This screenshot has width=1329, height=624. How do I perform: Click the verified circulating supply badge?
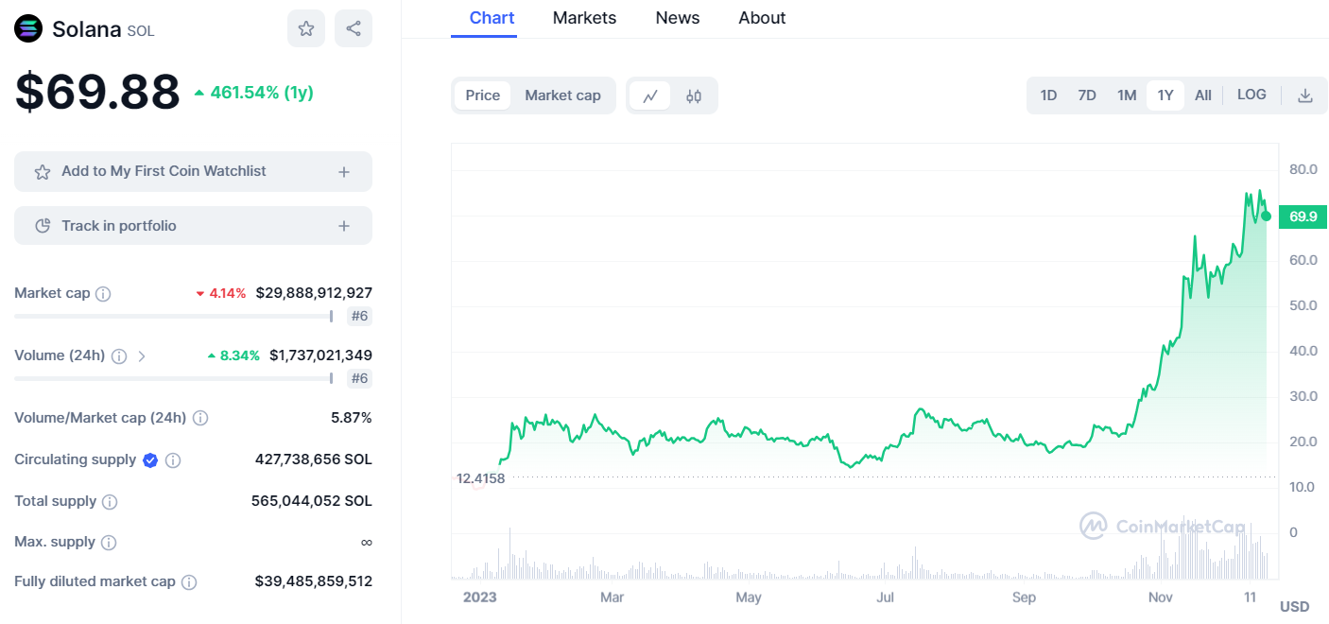click(150, 460)
